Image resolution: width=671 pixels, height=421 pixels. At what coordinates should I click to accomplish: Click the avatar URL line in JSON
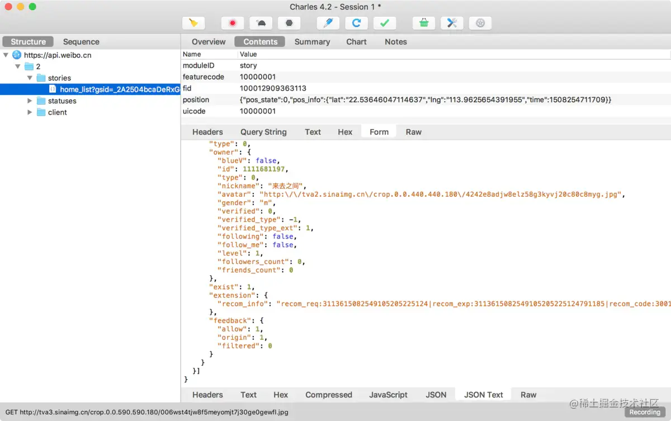click(421, 195)
